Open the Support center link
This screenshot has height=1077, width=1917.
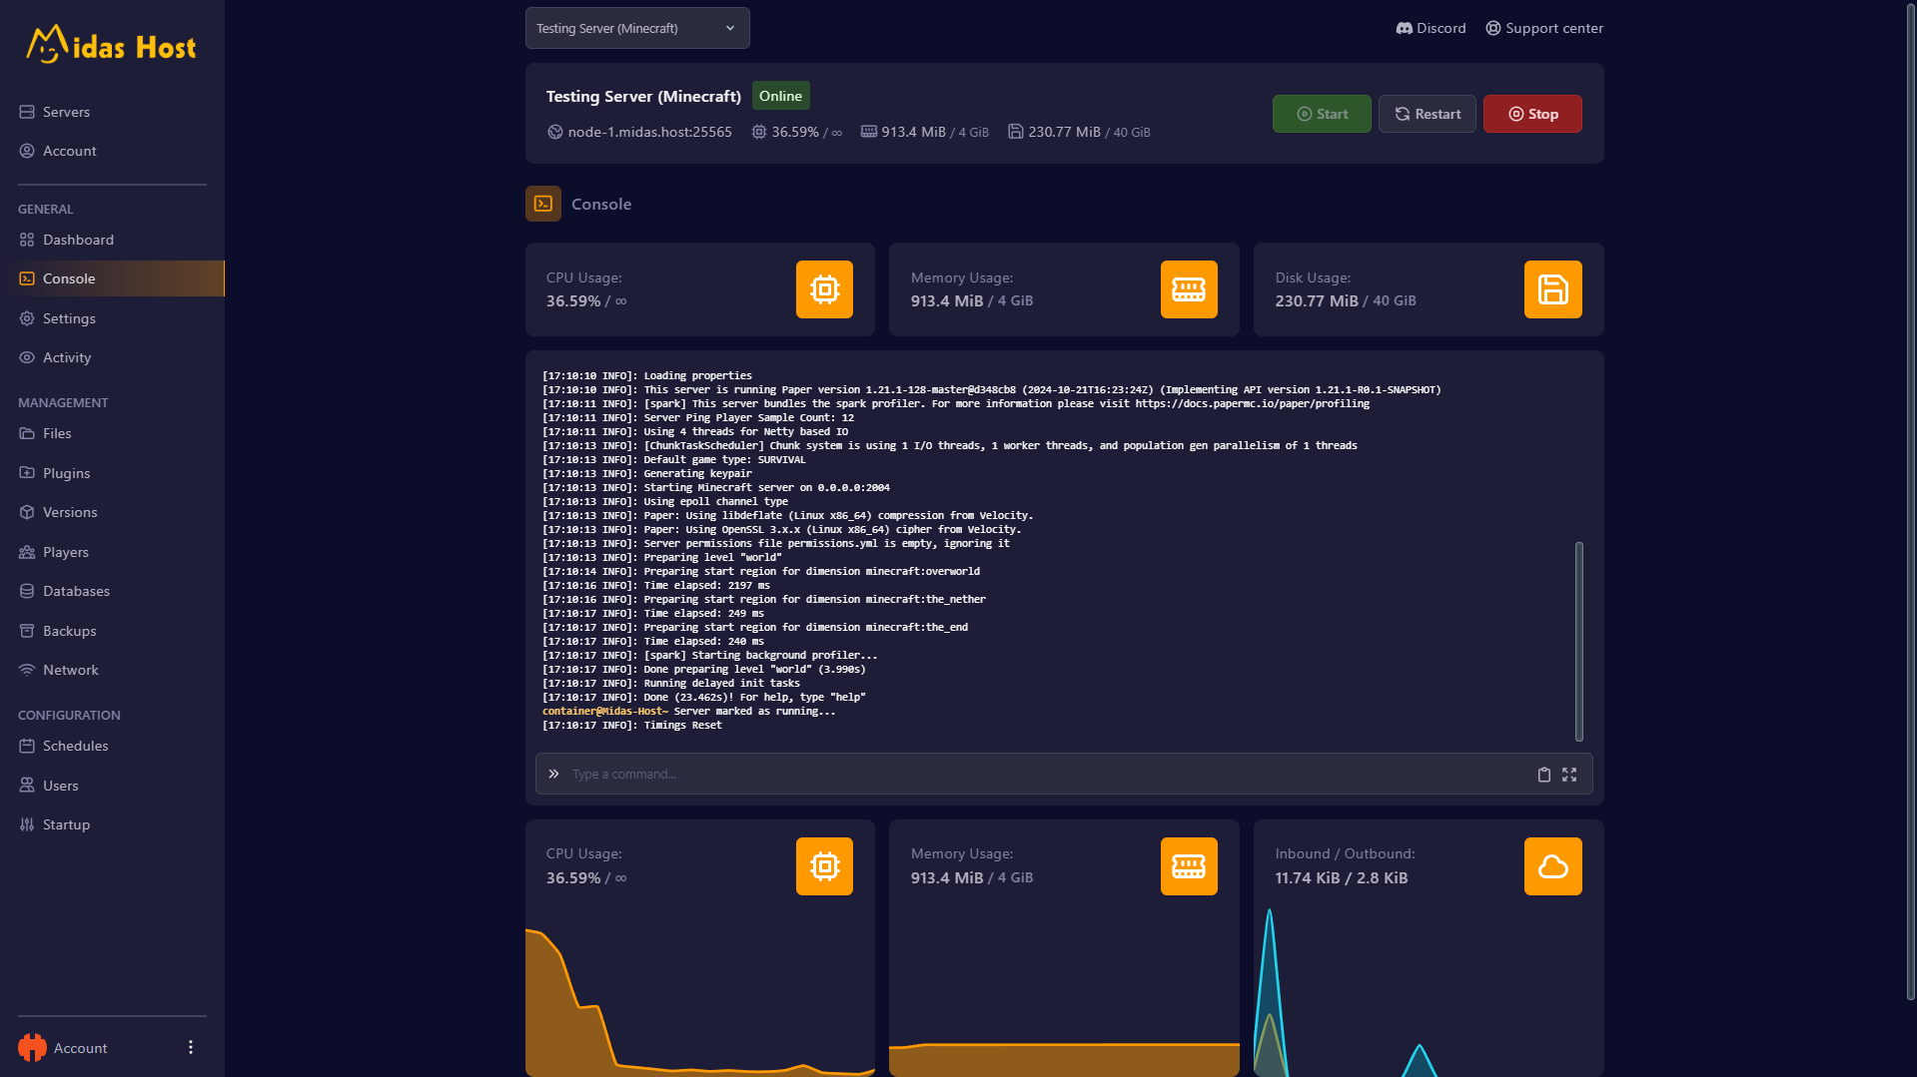pyautogui.click(x=1544, y=28)
